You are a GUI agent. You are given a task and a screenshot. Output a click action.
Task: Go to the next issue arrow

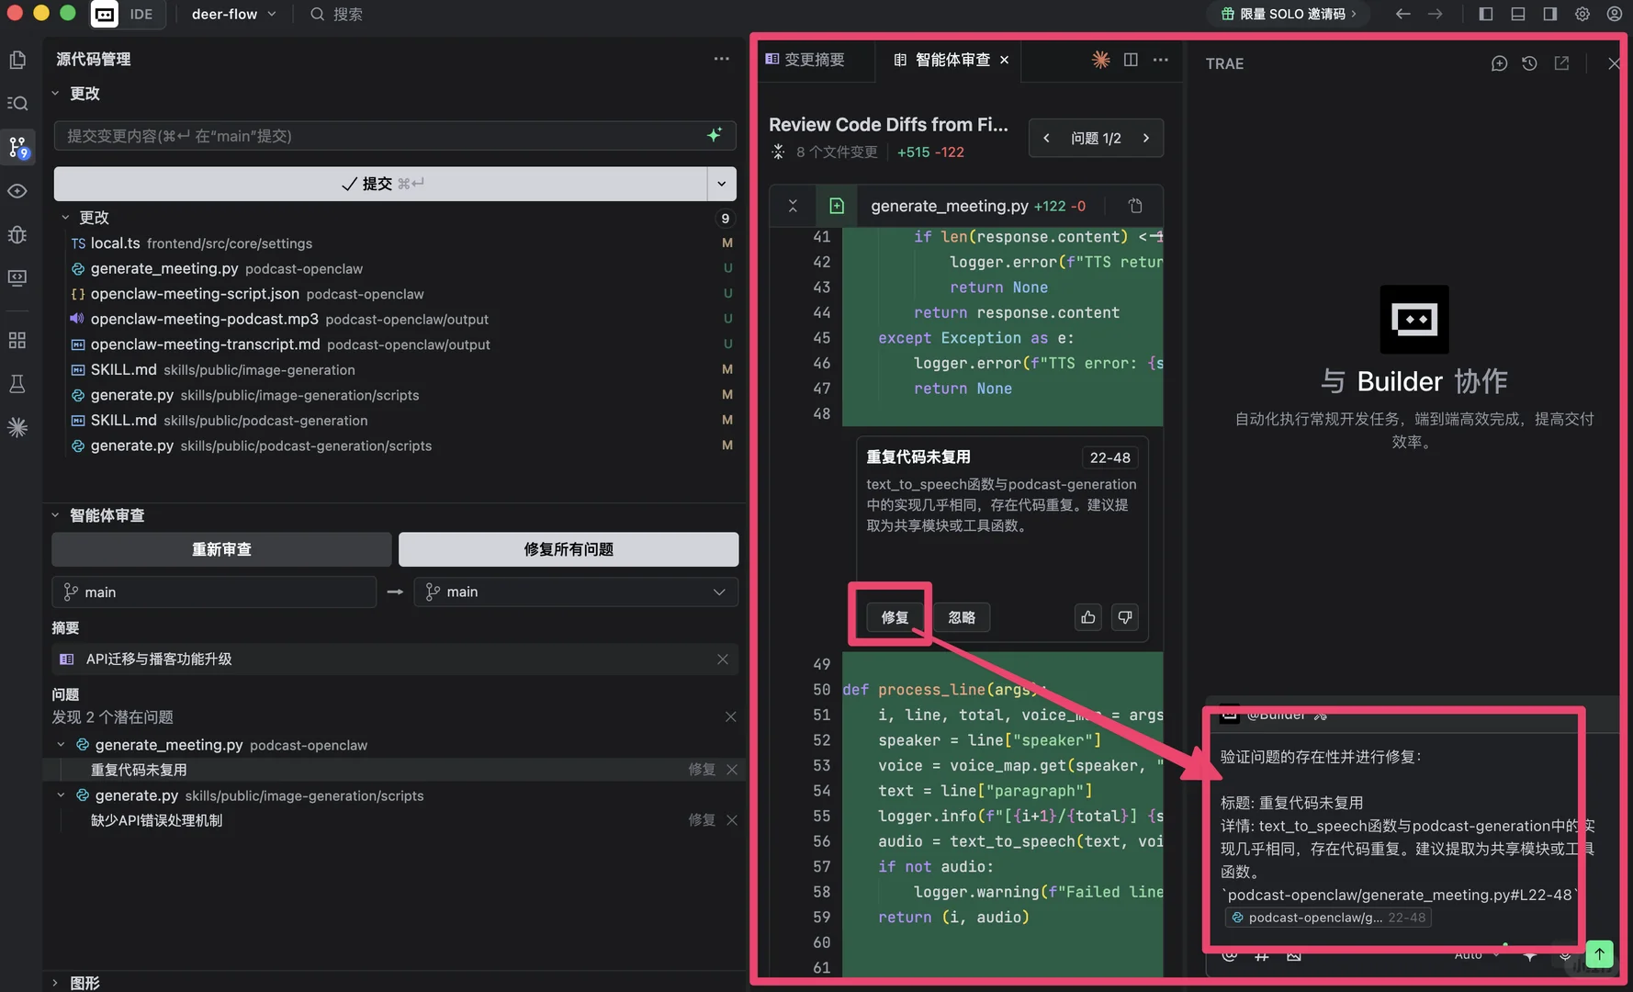click(x=1146, y=138)
